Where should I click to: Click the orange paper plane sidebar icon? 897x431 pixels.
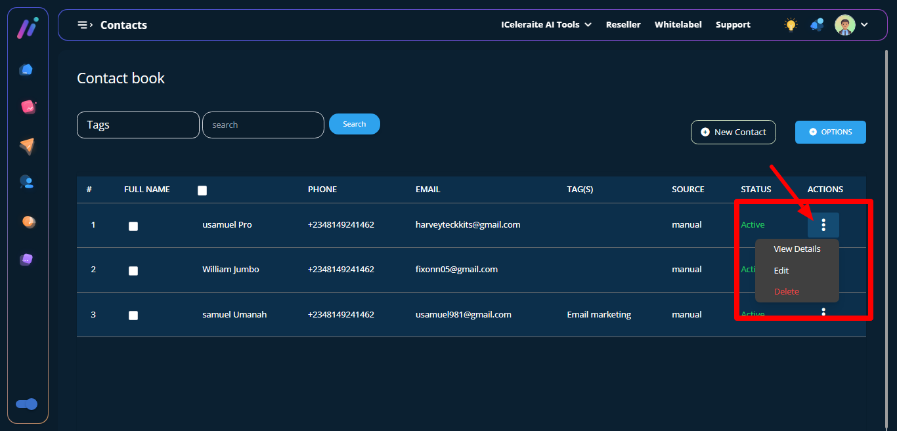[26, 146]
